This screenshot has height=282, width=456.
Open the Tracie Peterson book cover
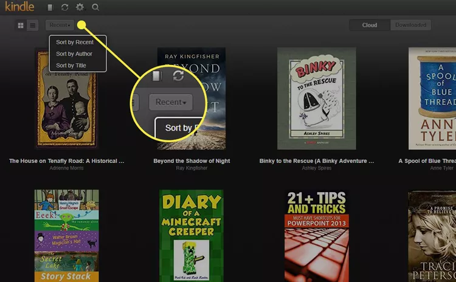[x=432, y=236]
